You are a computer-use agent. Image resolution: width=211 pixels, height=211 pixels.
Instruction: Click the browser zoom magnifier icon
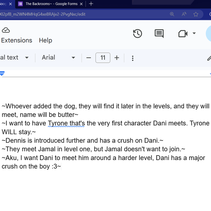pos(172,14)
